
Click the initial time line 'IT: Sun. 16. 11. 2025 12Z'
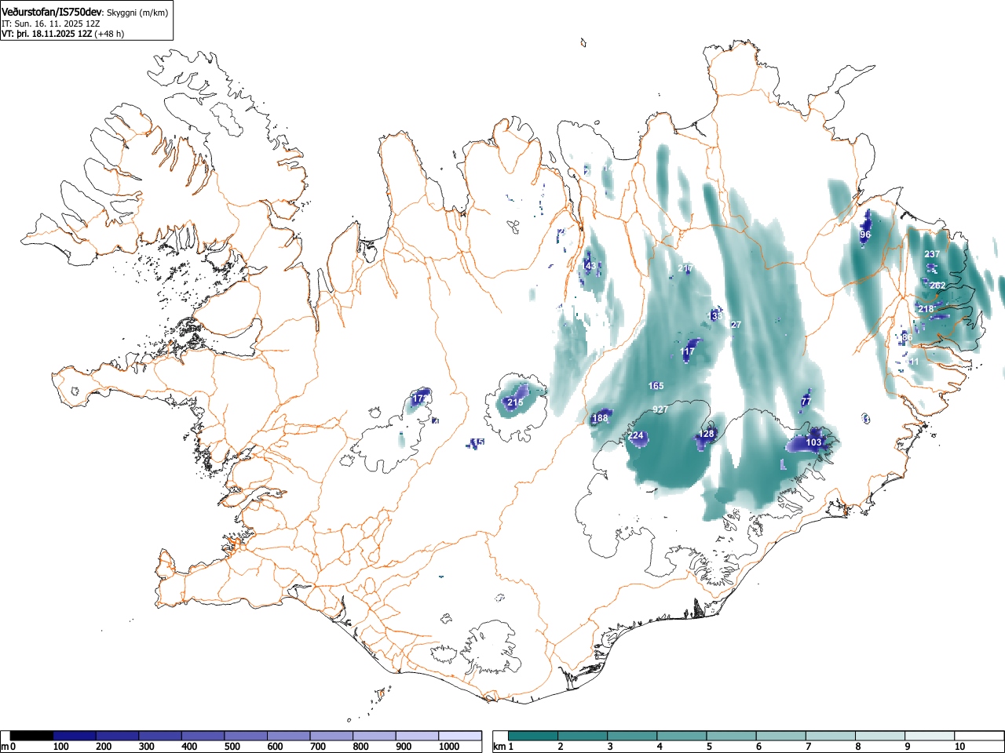51,24
